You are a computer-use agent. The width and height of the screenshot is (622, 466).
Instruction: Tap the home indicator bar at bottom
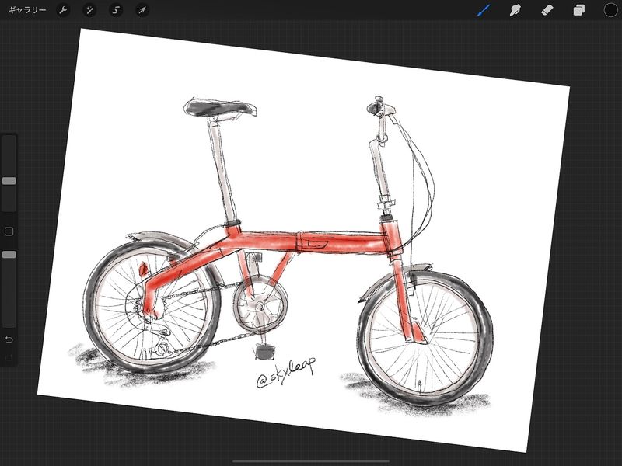click(x=311, y=461)
